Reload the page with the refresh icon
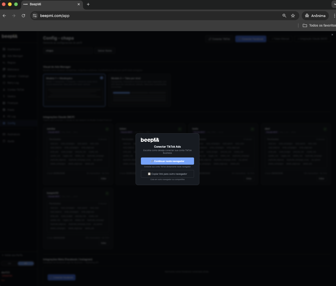 pos(23,16)
